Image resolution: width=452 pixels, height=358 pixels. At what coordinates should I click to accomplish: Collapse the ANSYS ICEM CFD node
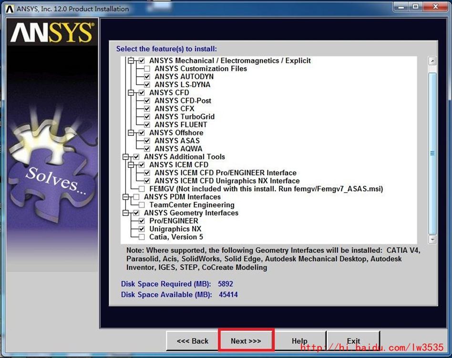131,164
